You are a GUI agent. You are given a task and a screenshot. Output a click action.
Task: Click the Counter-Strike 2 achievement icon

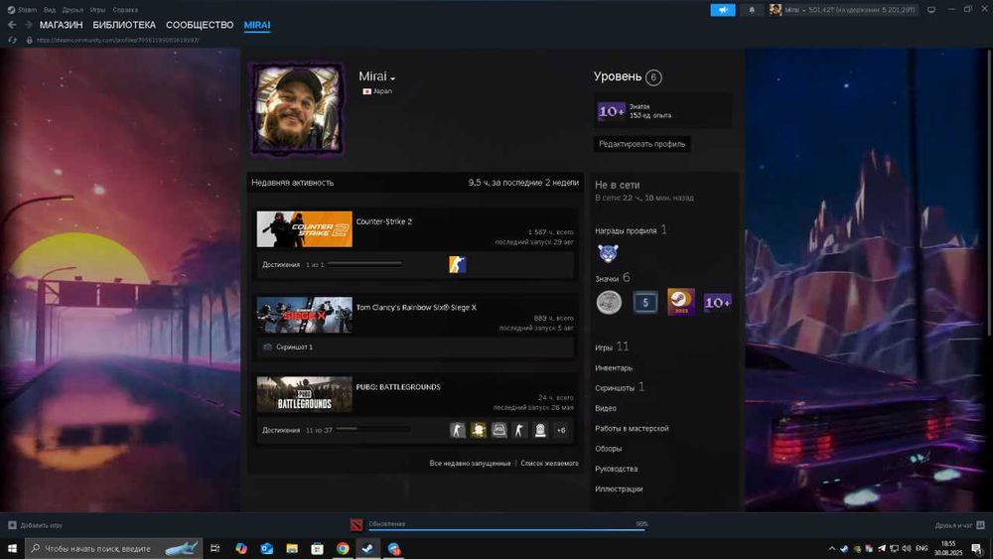(457, 264)
